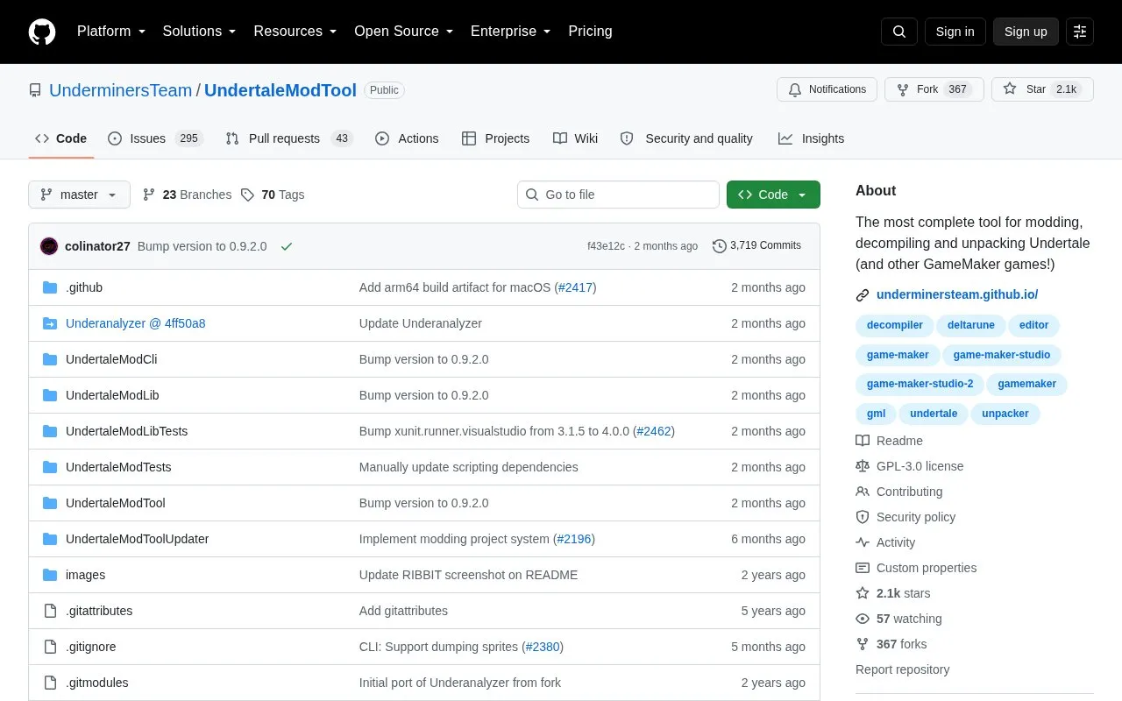Open the Wiki tab
The width and height of the screenshot is (1122, 701).
(575, 138)
